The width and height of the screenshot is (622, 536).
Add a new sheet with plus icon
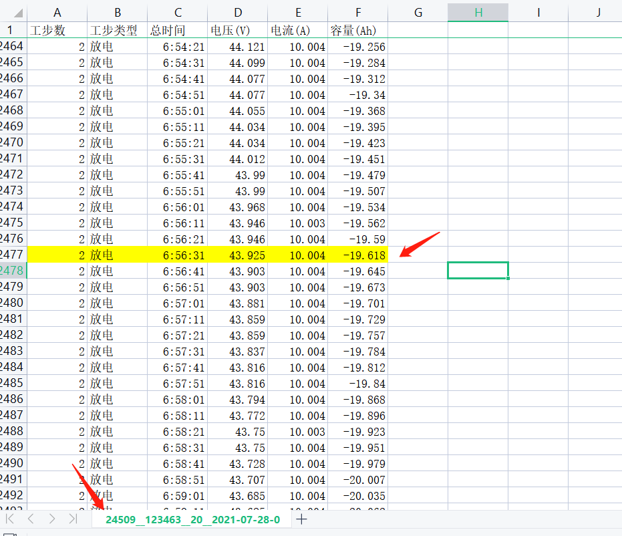302,519
